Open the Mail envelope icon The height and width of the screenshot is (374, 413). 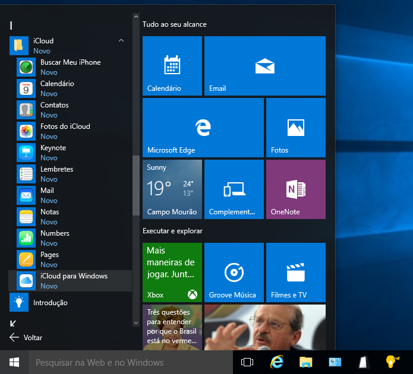(26, 195)
